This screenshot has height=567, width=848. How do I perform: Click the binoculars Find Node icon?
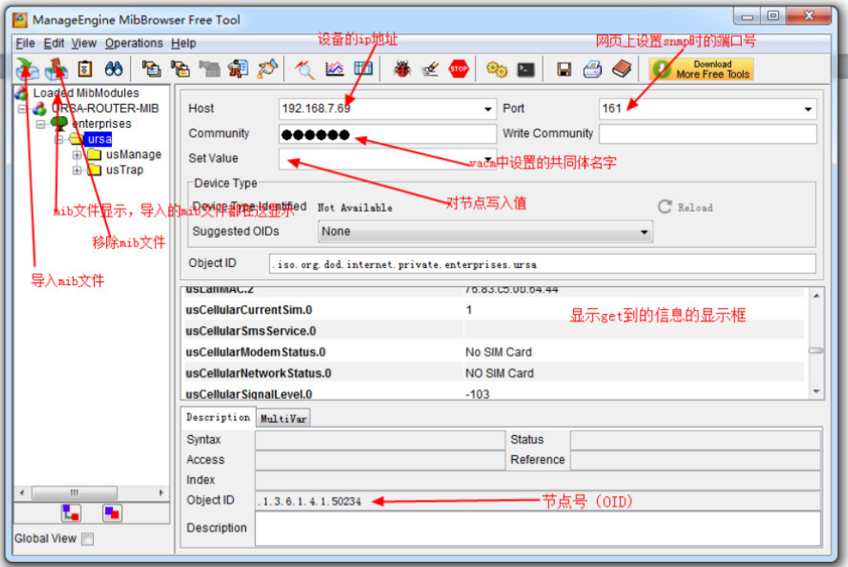click(114, 68)
